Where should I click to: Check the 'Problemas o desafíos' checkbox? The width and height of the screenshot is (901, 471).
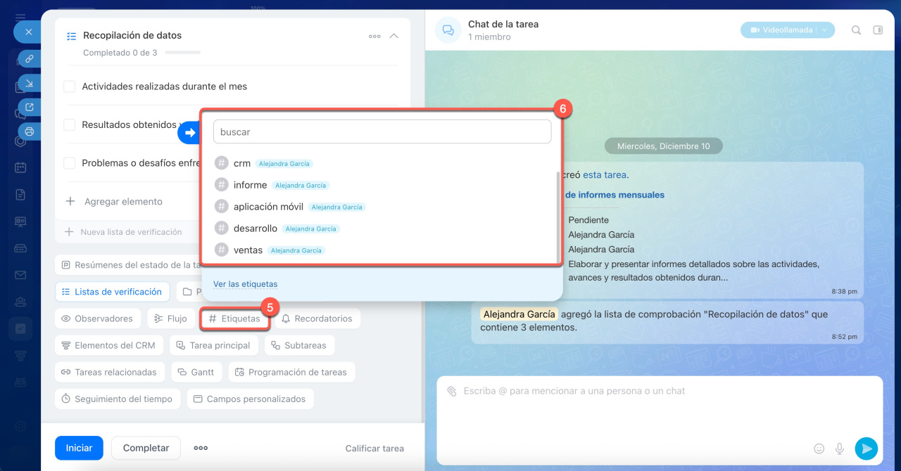point(70,163)
